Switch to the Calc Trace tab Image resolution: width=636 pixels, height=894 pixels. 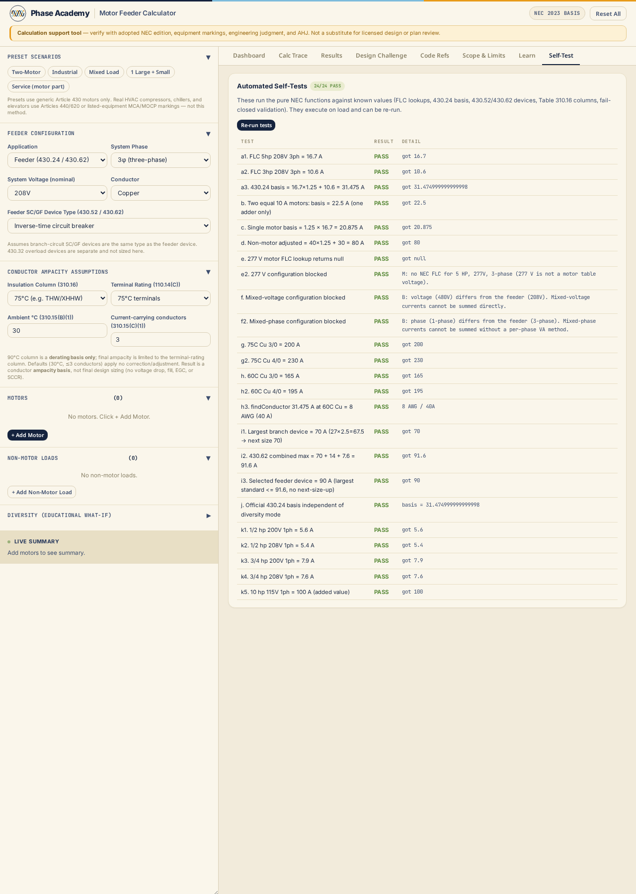coord(293,56)
